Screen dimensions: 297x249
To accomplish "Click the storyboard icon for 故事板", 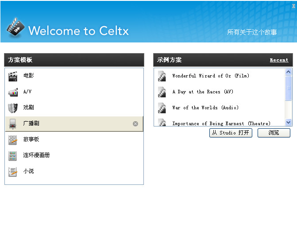I will point(12,140).
